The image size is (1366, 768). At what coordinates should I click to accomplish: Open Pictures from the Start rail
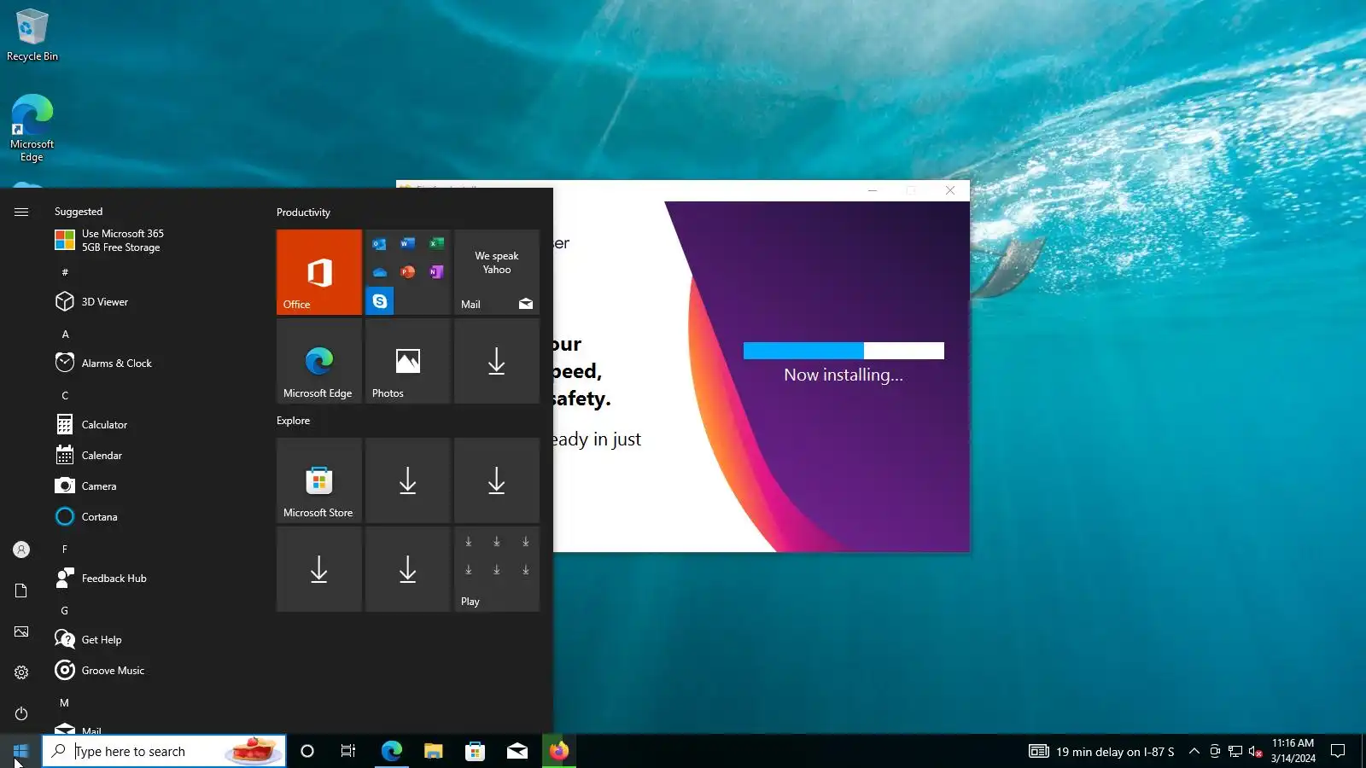coord(21,631)
